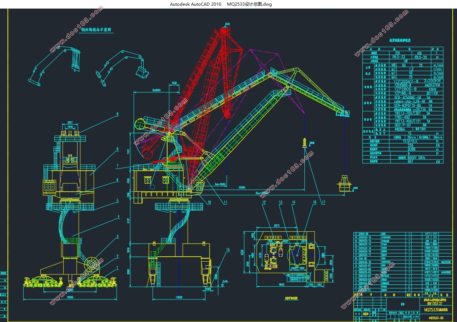
Task: Select the MQ1633-04 part code
Action: [x=365, y=276]
